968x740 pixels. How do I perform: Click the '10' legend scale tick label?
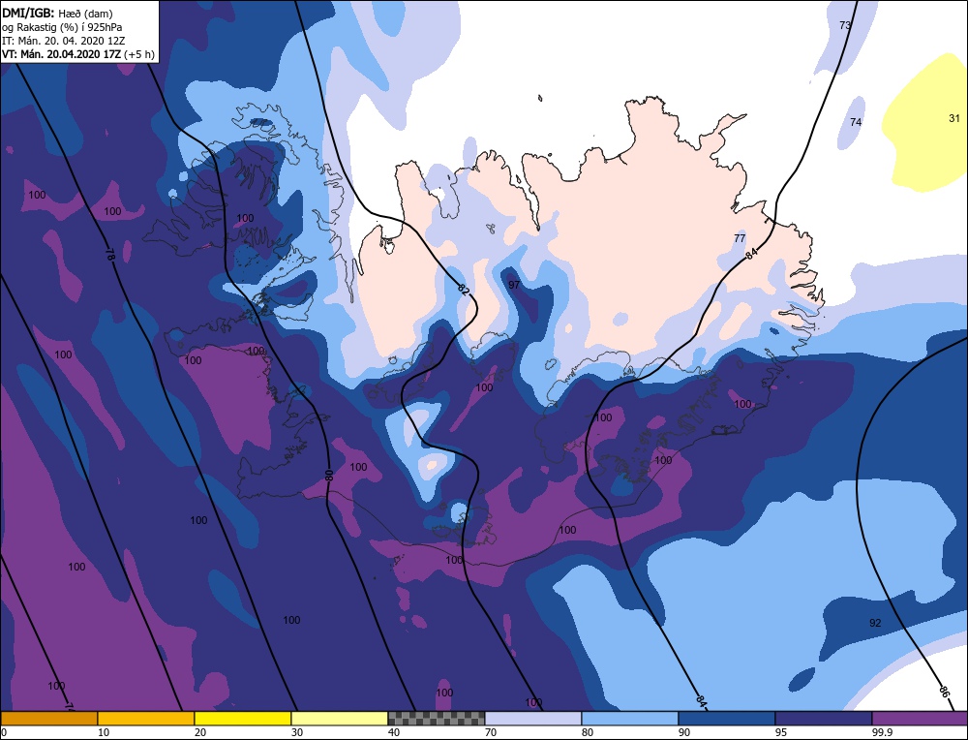tap(104, 732)
